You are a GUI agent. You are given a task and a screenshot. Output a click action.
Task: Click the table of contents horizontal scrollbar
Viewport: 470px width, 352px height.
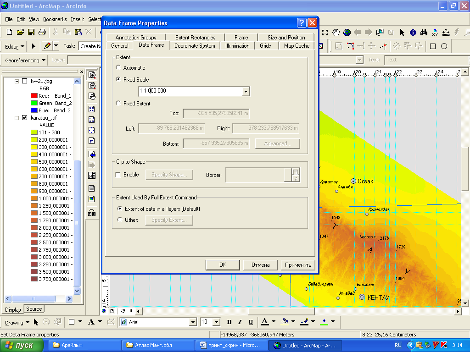pos(39,298)
